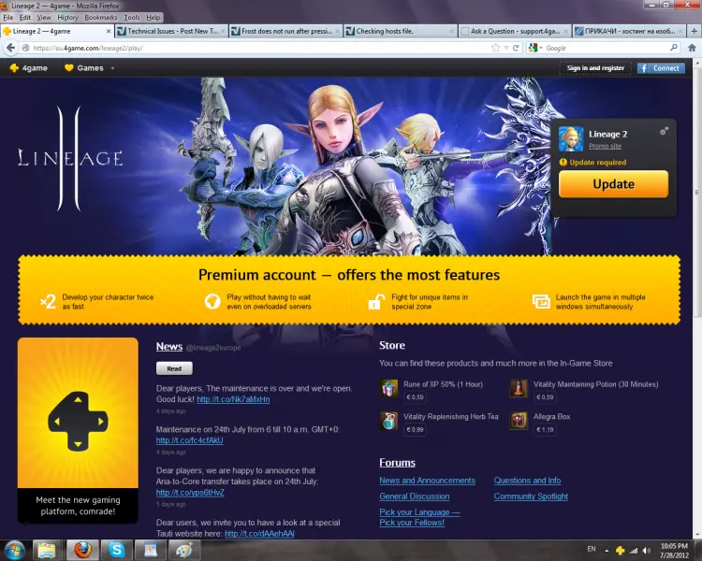Open Questions and Info forum
The height and width of the screenshot is (561, 702).
[527, 481]
